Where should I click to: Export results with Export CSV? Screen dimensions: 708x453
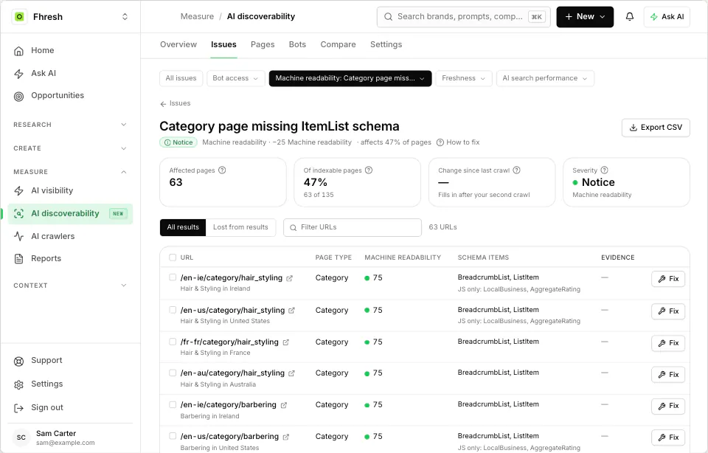[656, 128]
